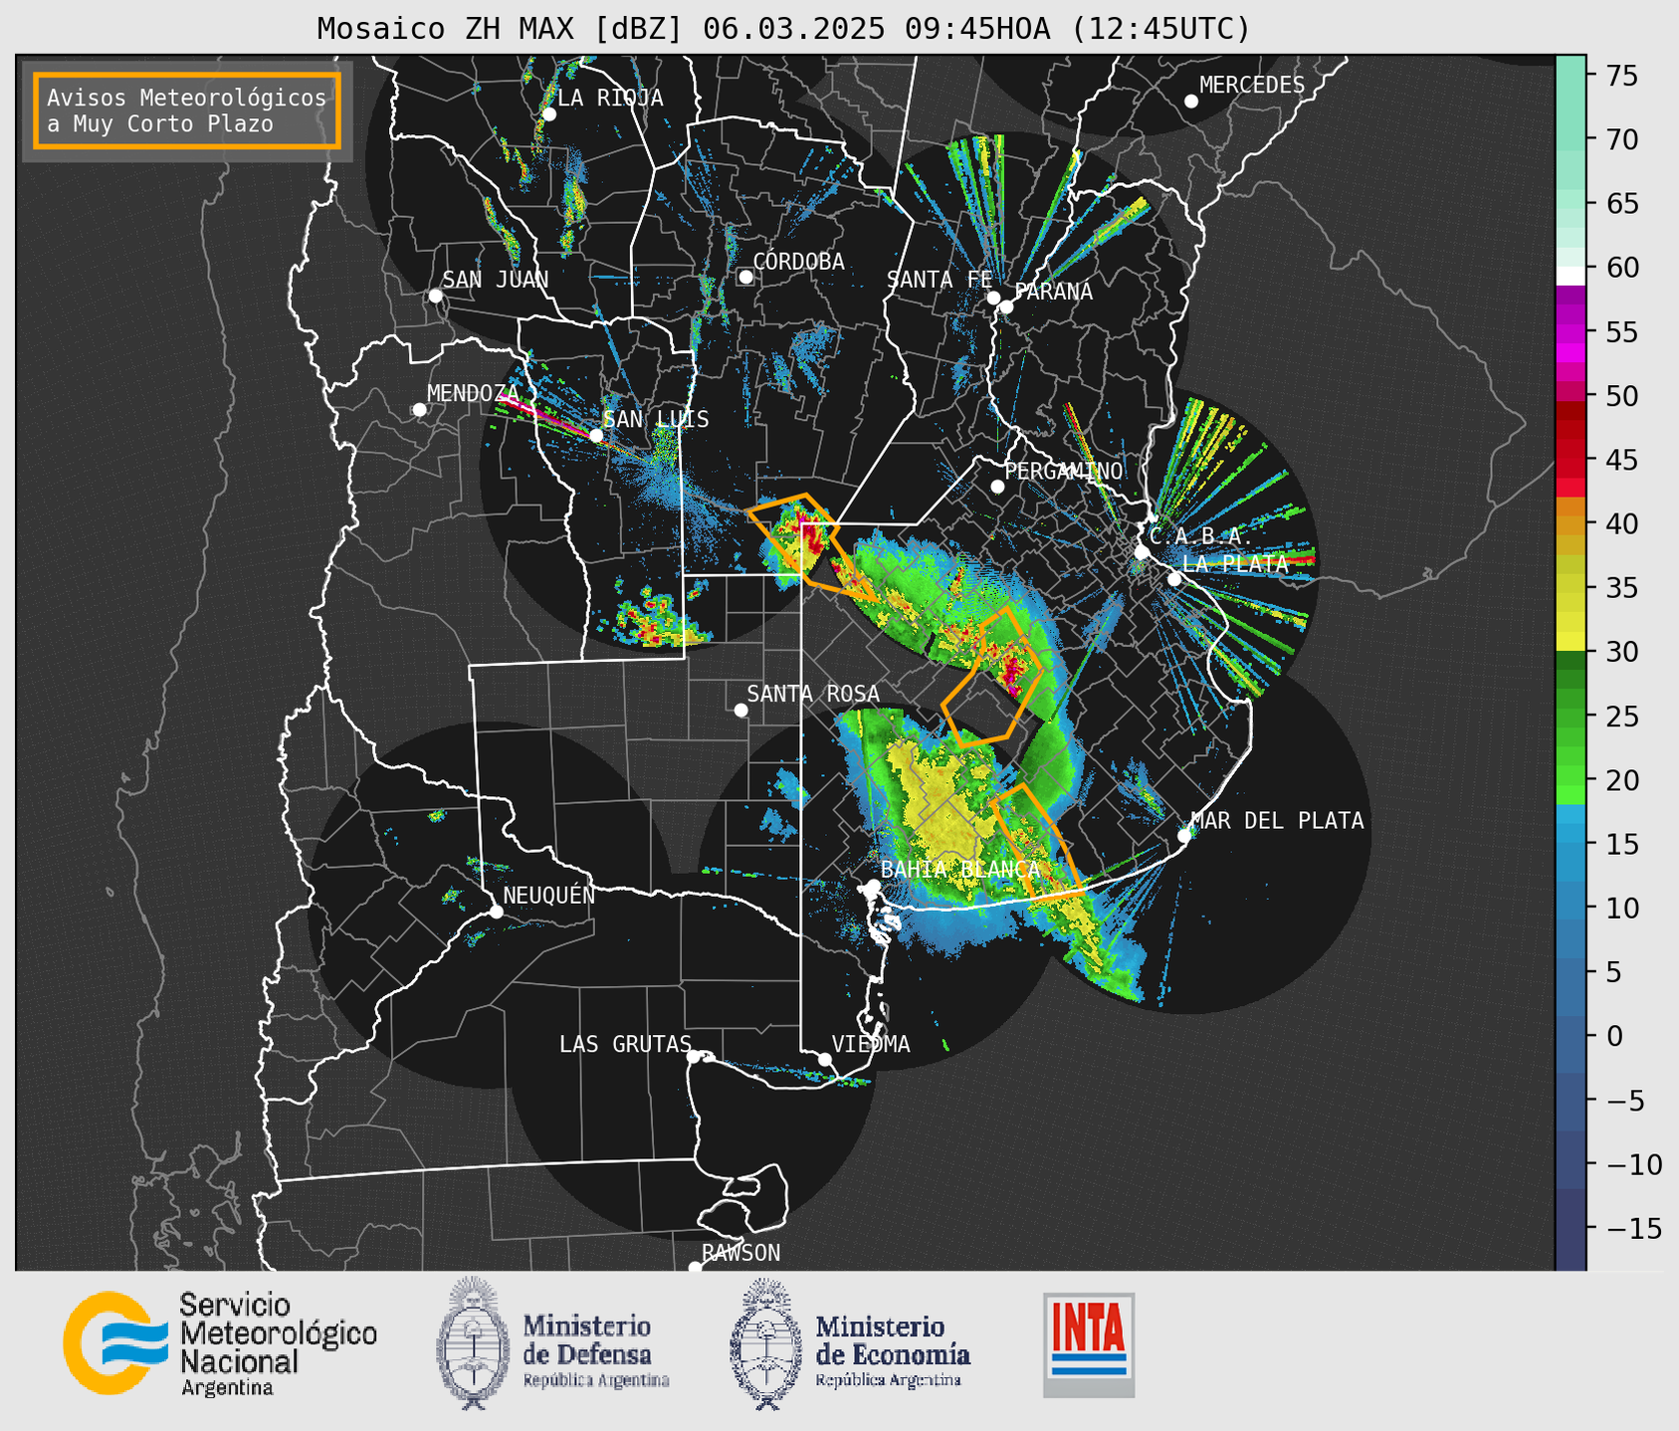Click the CÓRDOBA city label
The height and width of the screenshot is (1431, 1679).
(x=798, y=262)
